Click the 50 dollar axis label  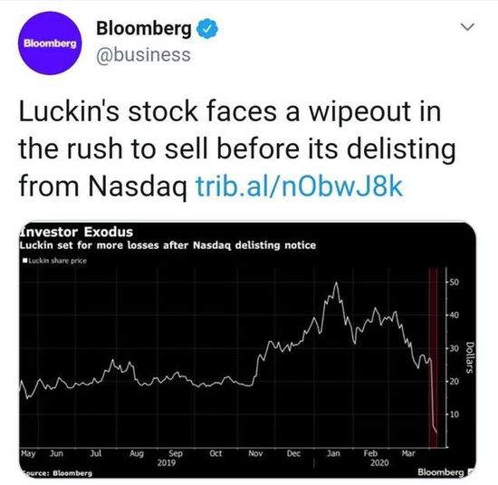coord(455,282)
